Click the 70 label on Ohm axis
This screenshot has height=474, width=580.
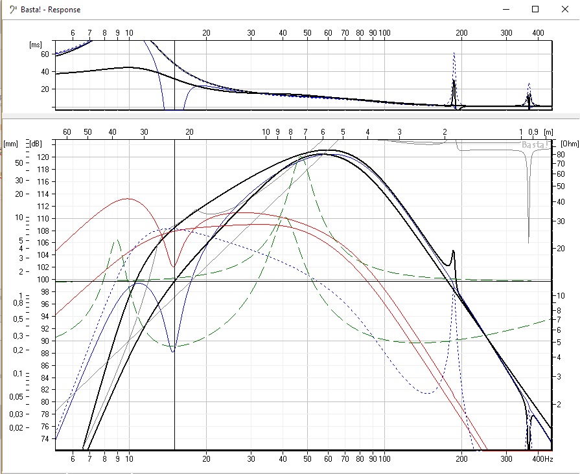tap(561, 164)
